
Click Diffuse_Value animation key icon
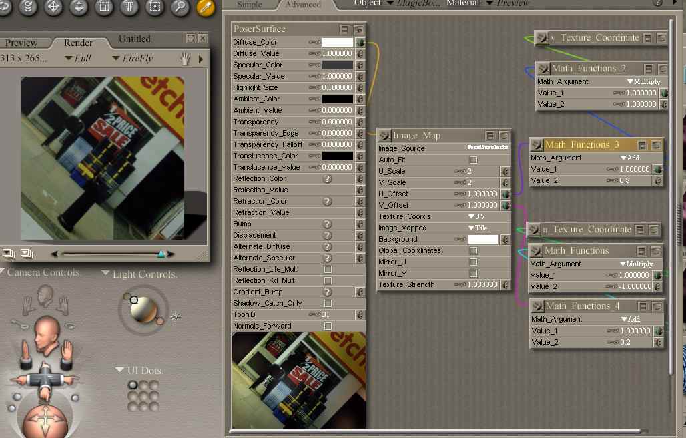314,54
